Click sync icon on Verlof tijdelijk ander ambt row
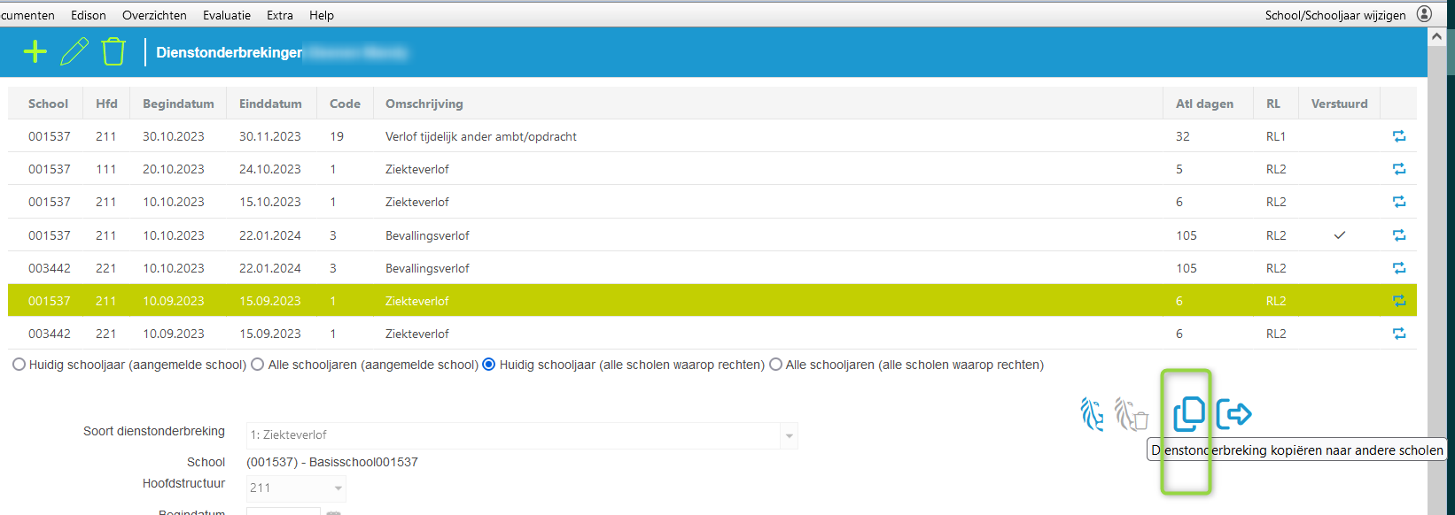 tap(1398, 136)
